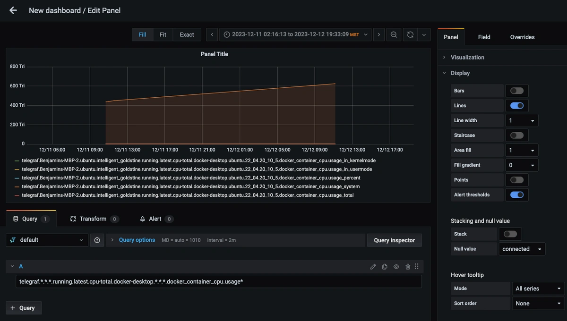567x321 pixels.
Task: Toggle the Bars switch
Action: click(517, 91)
